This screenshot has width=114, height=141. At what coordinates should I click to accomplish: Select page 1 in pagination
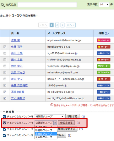pyautogui.click(x=52, y=25)
